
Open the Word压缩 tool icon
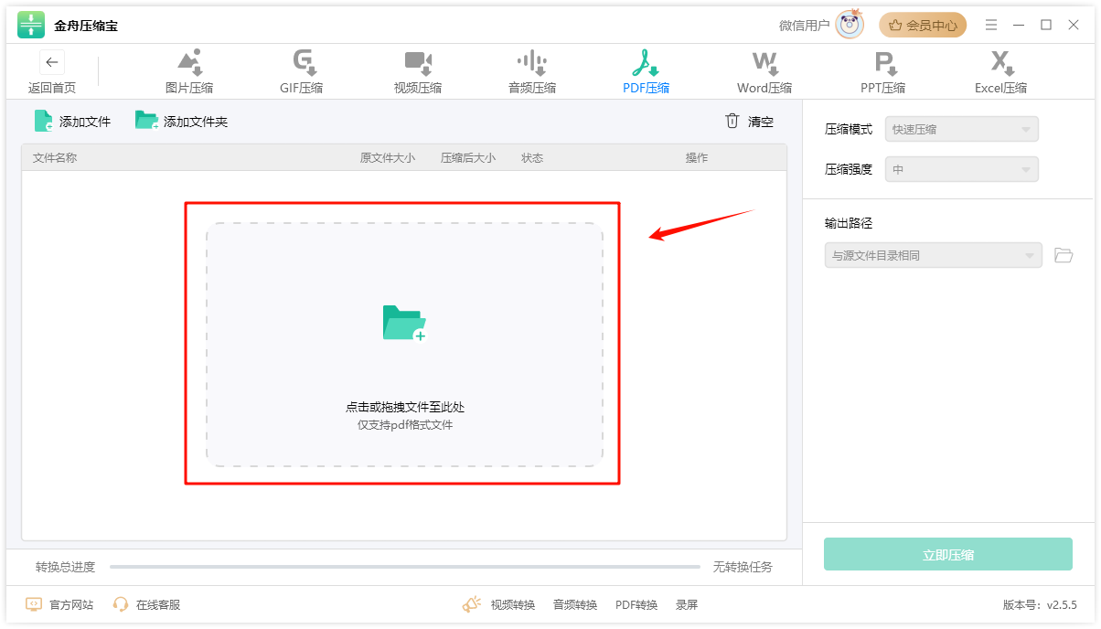[764, 62]
